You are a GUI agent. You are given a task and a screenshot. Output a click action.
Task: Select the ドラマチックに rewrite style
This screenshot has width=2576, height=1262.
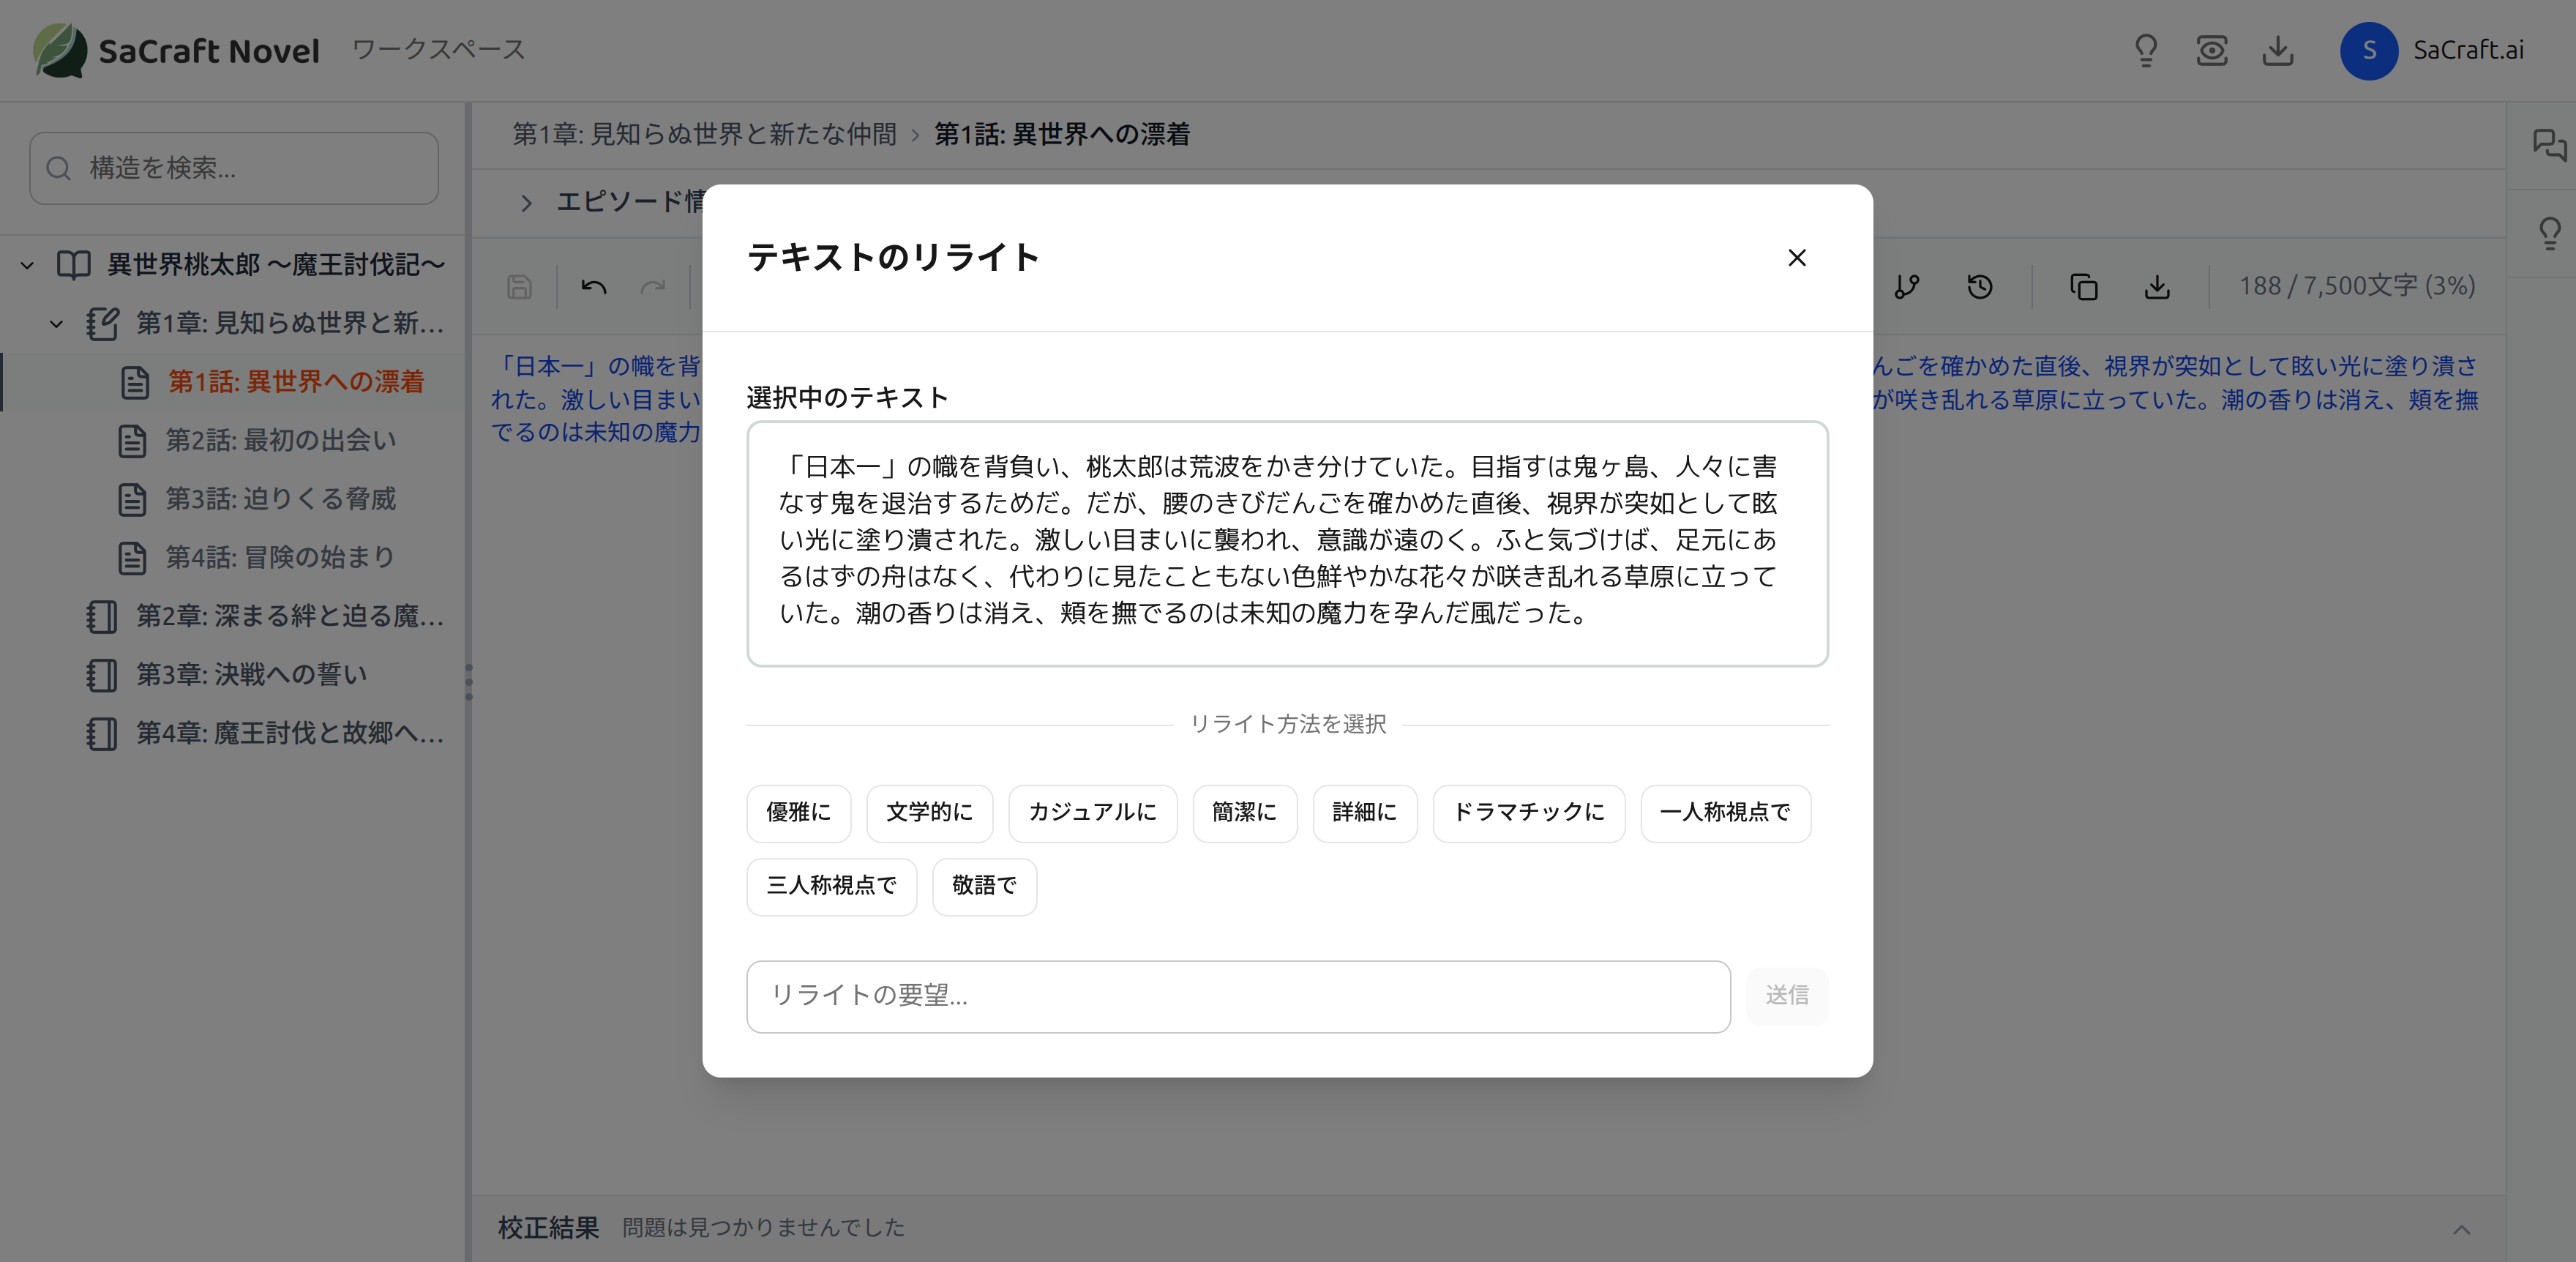point(1528,813)
